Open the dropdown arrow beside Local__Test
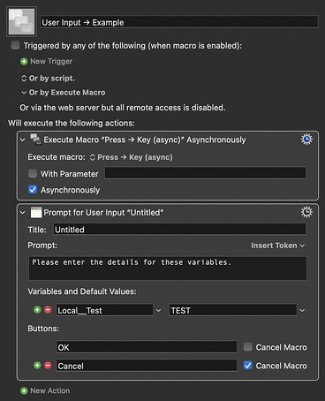325x401 pixels. 158,310
